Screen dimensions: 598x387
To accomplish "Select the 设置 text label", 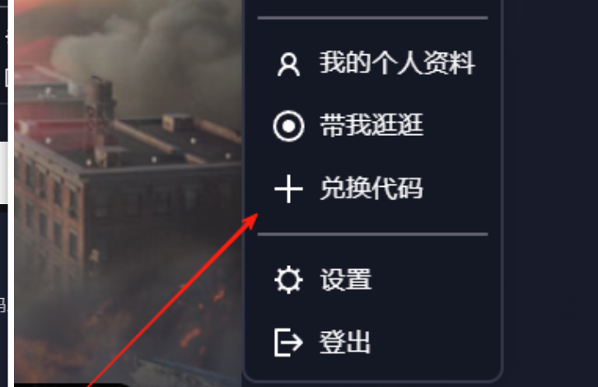I will 345,279.
